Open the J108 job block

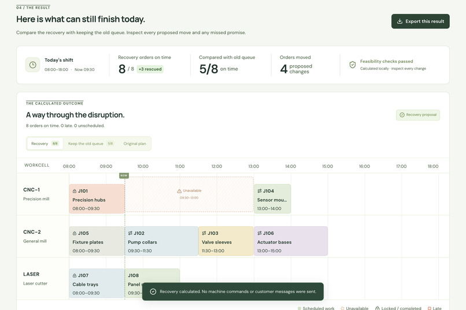click(152, 276)
